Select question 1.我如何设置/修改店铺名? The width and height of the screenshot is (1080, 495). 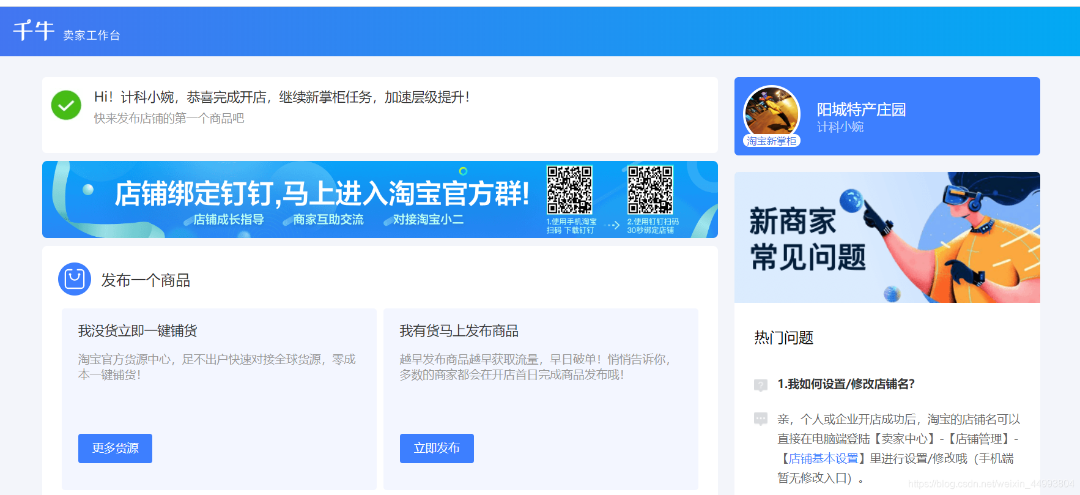coord(846,384)
